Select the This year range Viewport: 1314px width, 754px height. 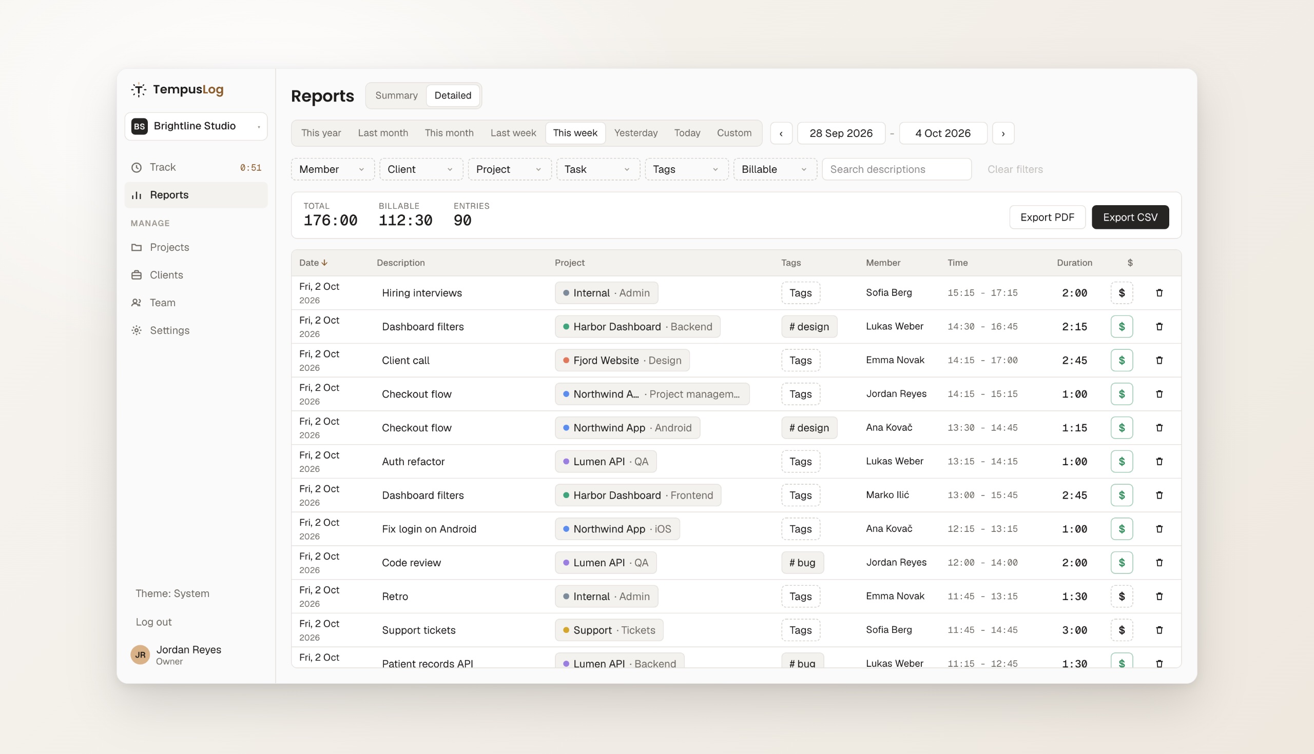(321, 133)
